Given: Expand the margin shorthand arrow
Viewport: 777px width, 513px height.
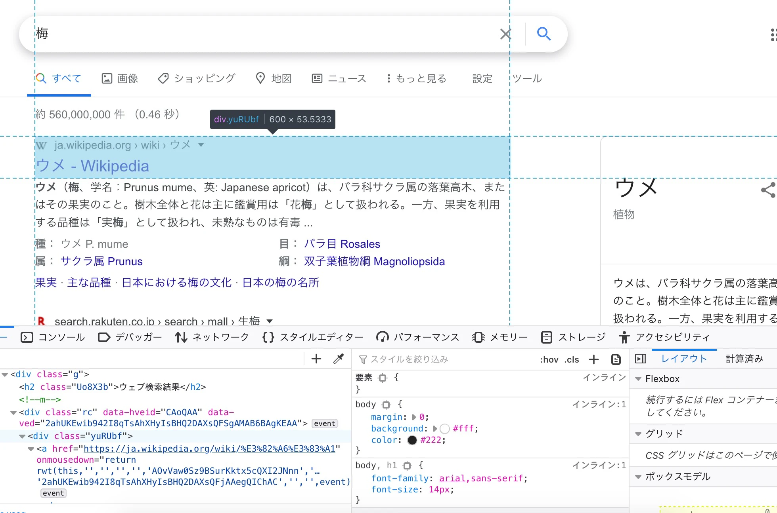Looking at the screenshot, I should click(414, 417).
